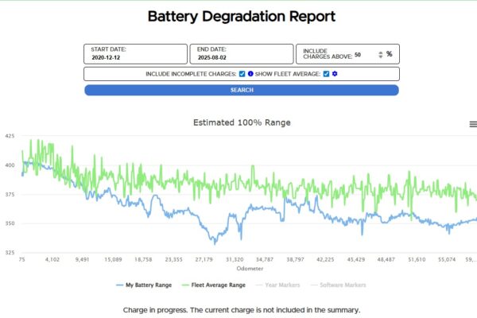Click the Estimated 100% Range chart title

coord(242,122)
